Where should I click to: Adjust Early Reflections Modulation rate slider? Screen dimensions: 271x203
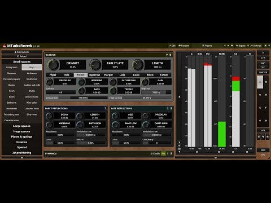pos(91,135)
